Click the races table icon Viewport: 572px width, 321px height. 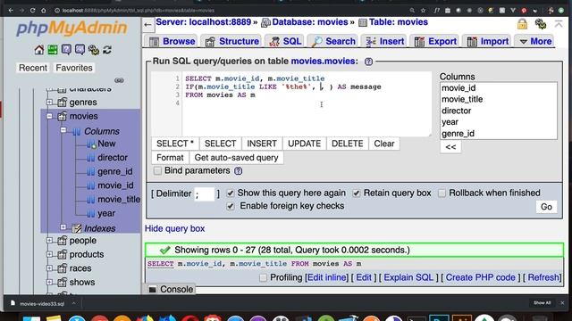(63, 268)
